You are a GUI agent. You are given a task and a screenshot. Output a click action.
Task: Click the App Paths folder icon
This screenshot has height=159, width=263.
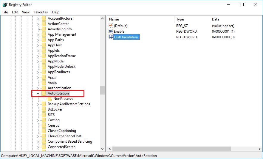(44, 40)
